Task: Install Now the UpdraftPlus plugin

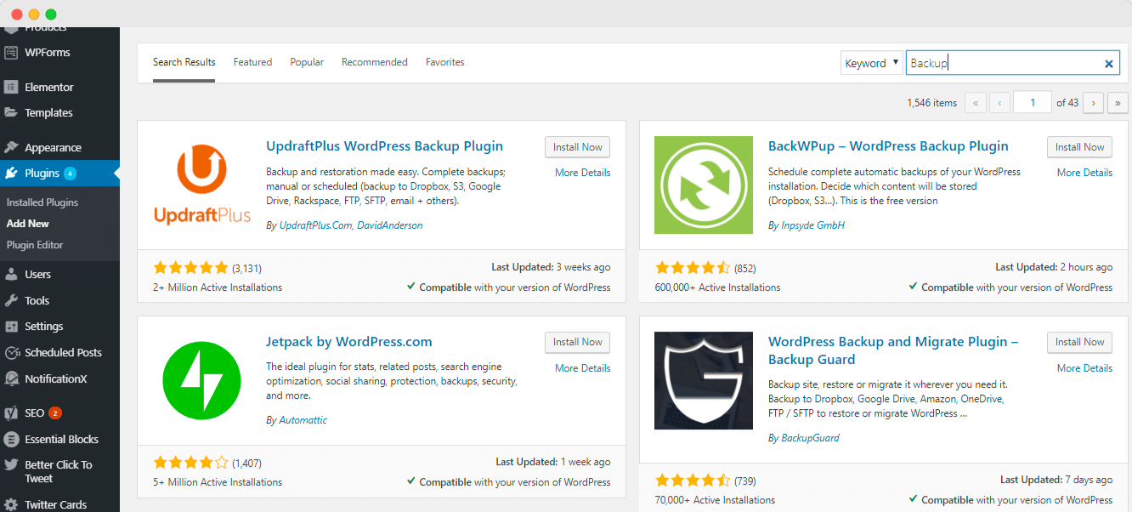Action: tap(577, 147)
